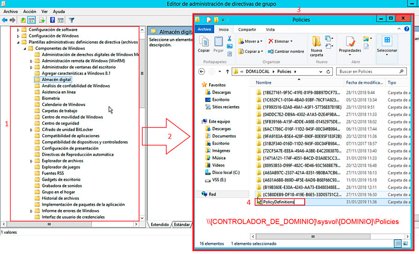Click PolicyDefinitions folder name edit box

pyautogui.click(x=283, y=202)
